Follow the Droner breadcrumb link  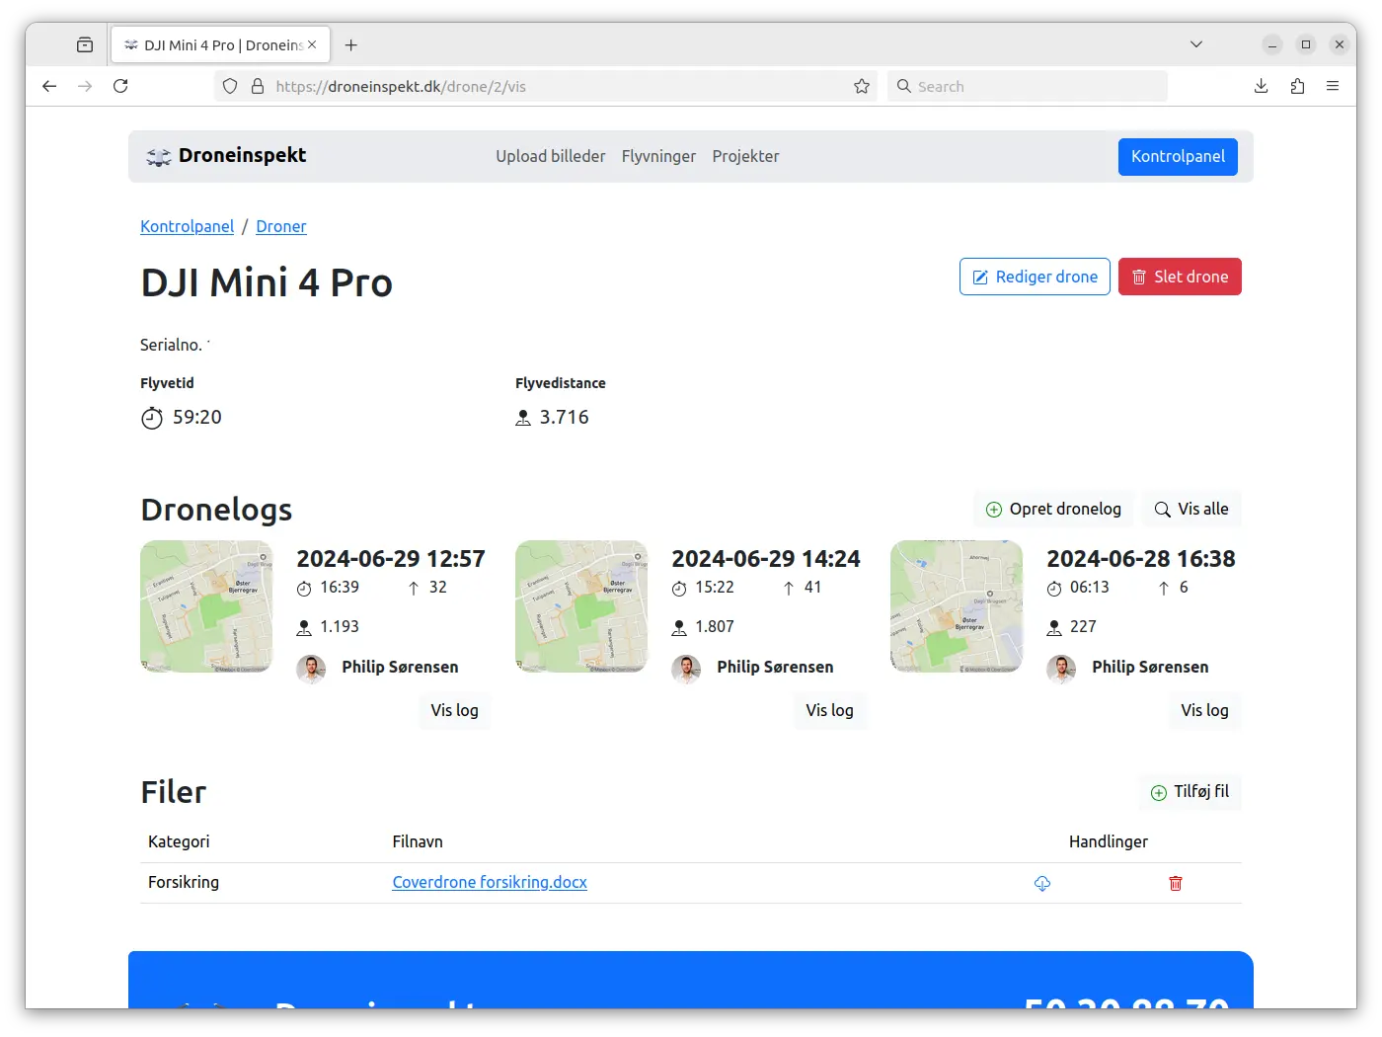point(281,226)
